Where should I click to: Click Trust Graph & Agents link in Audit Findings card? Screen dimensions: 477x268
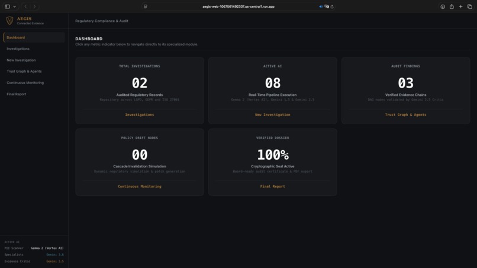tap(405, 115)
